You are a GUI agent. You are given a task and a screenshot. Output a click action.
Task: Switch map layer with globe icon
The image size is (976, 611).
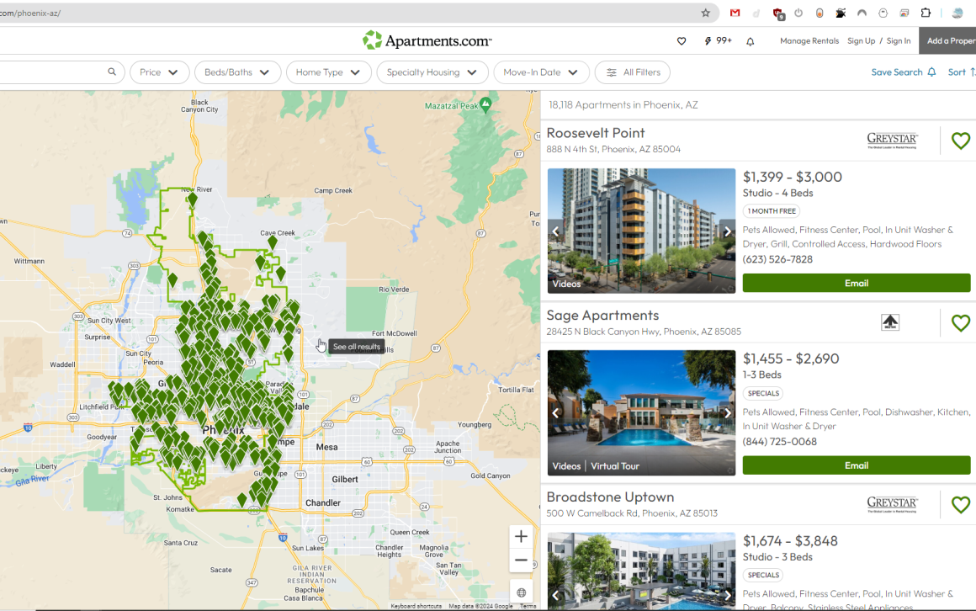521,592
